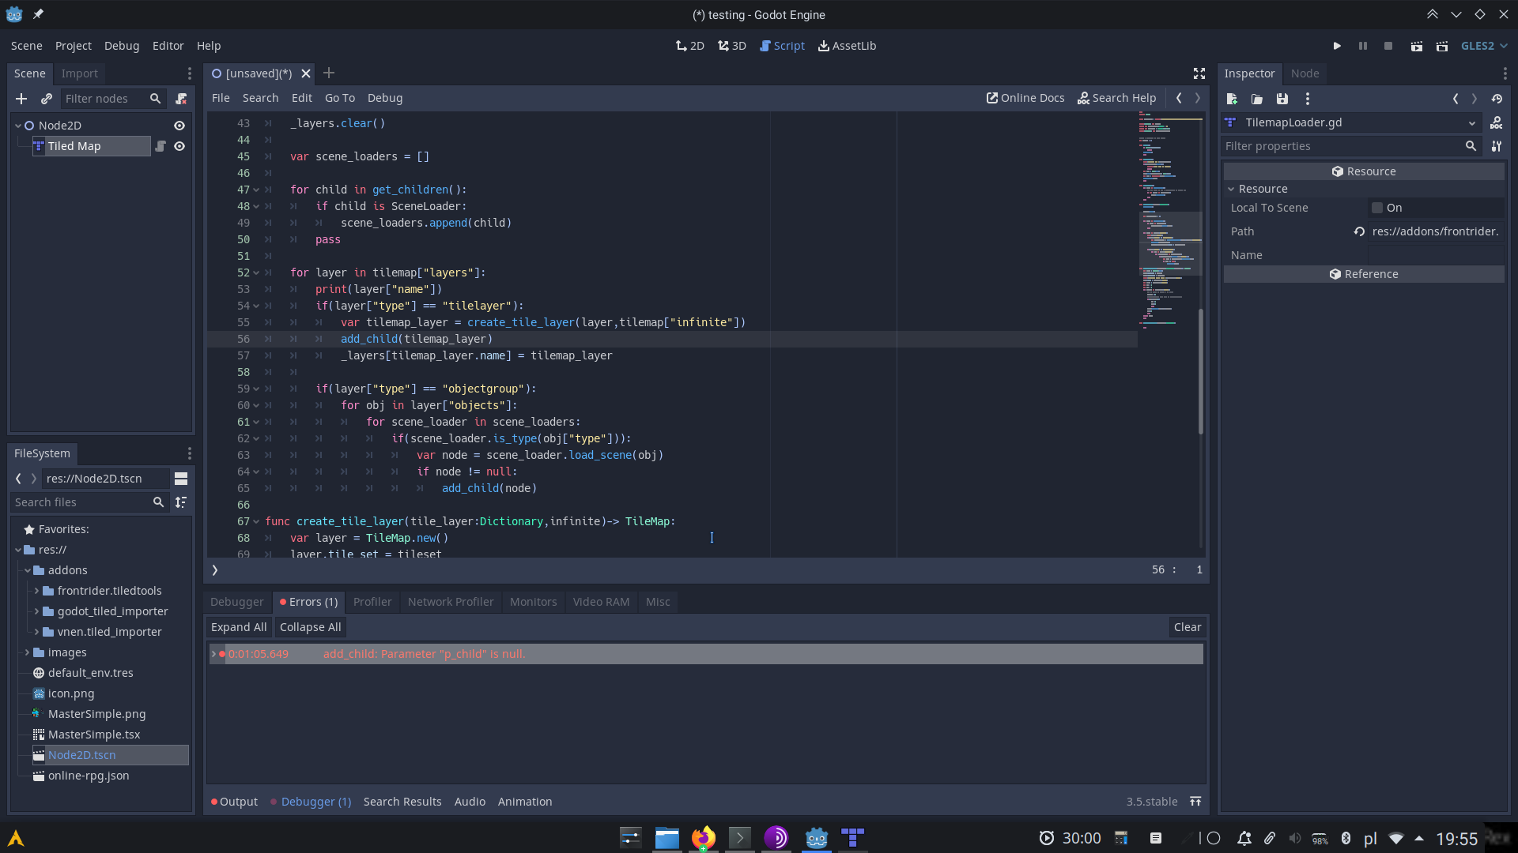1518x853 pixels.
Task: Collapse the Resource section in the Inspector
Action: point(1231,188)
